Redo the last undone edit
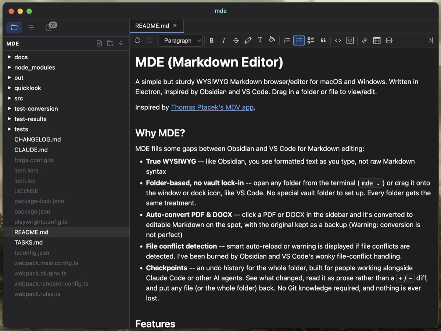The image size is (441, 331). 150,40
